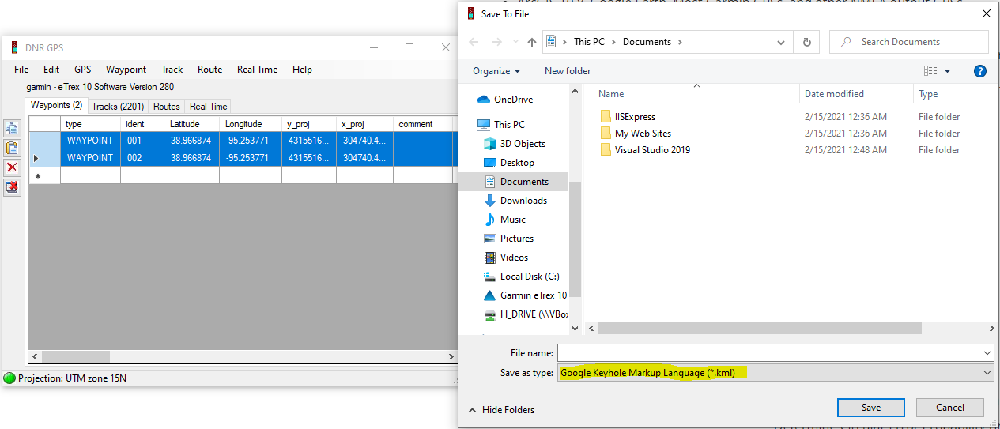Click the copy icon in DNR GPS sidebar

12,128
